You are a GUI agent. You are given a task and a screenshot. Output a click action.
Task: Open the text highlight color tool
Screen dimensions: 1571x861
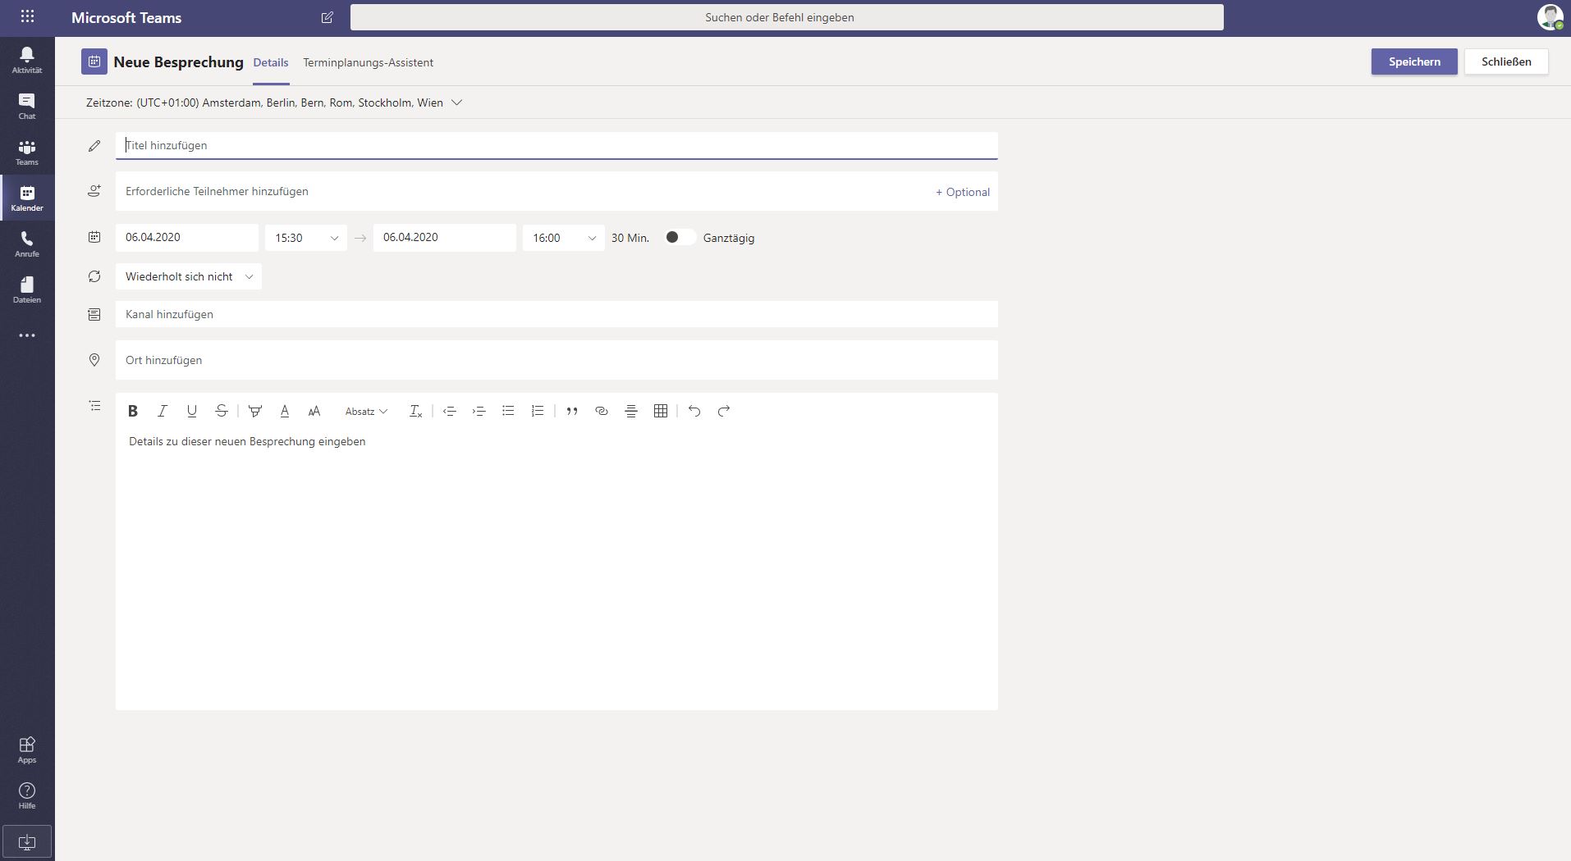point(255,411)
